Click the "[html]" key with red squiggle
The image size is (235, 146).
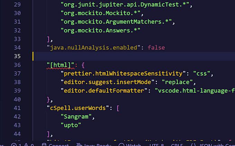tap(60, 65)
